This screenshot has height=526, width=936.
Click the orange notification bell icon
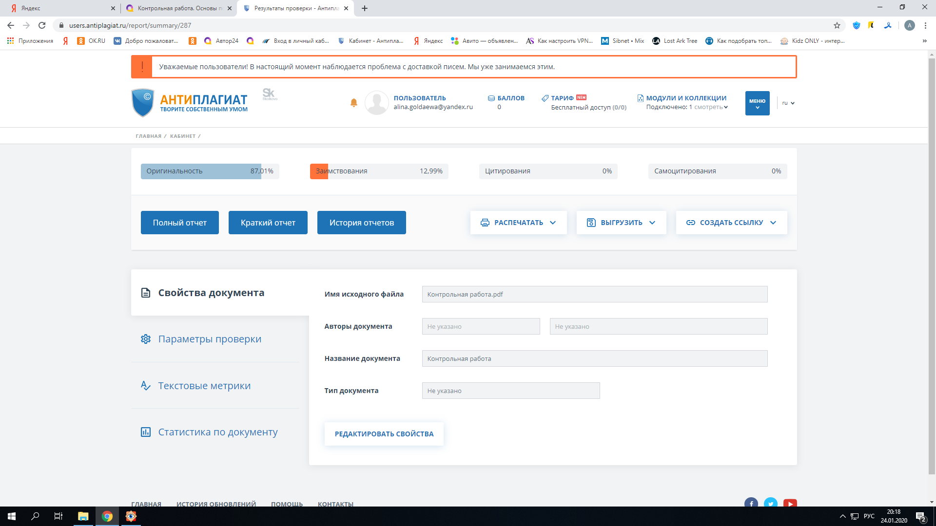(x=354, y=103)
